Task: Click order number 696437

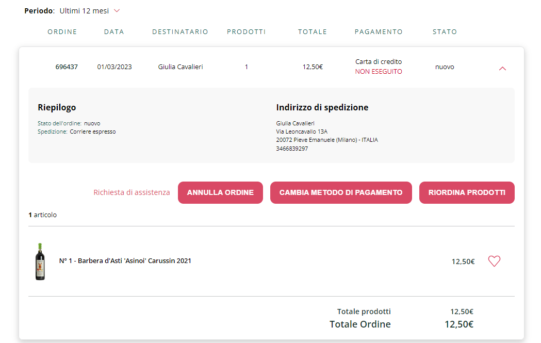Action: tap(67, 67)
